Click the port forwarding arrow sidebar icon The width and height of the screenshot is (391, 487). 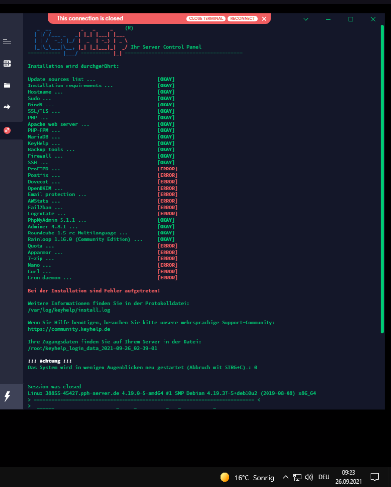tap(7, 107)
